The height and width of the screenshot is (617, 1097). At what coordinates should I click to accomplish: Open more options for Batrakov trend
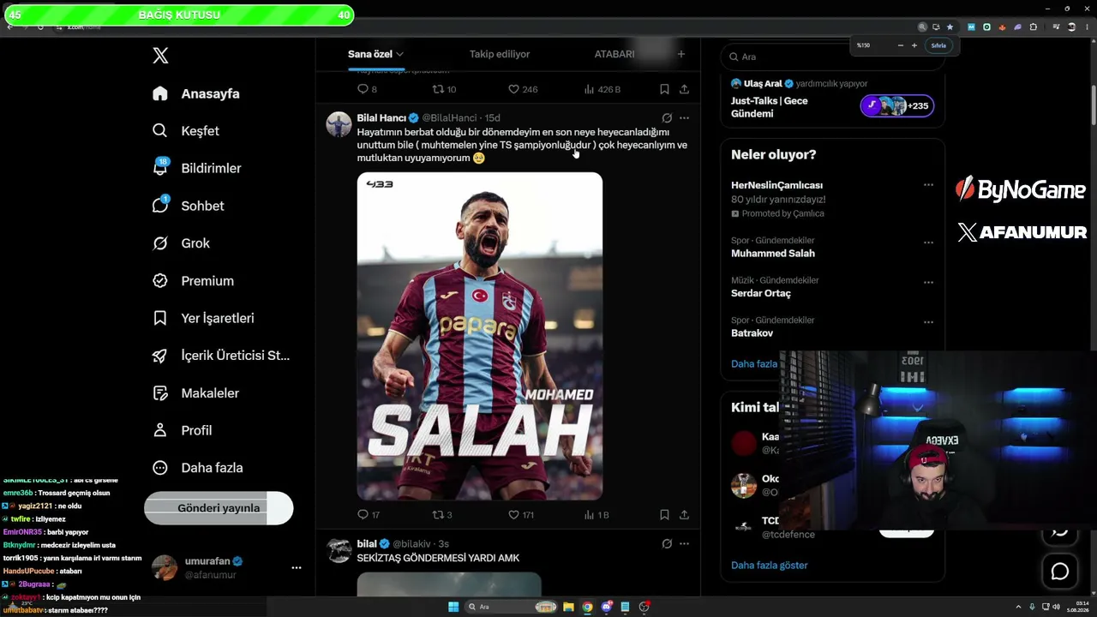(x=928, y=322)
